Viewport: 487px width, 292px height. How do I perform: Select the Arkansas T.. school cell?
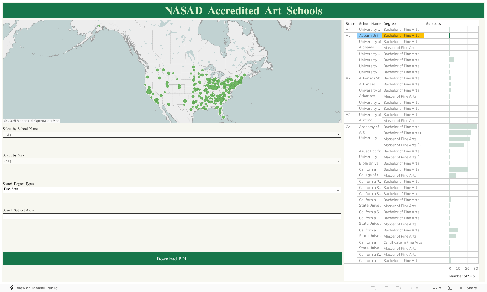370,84
